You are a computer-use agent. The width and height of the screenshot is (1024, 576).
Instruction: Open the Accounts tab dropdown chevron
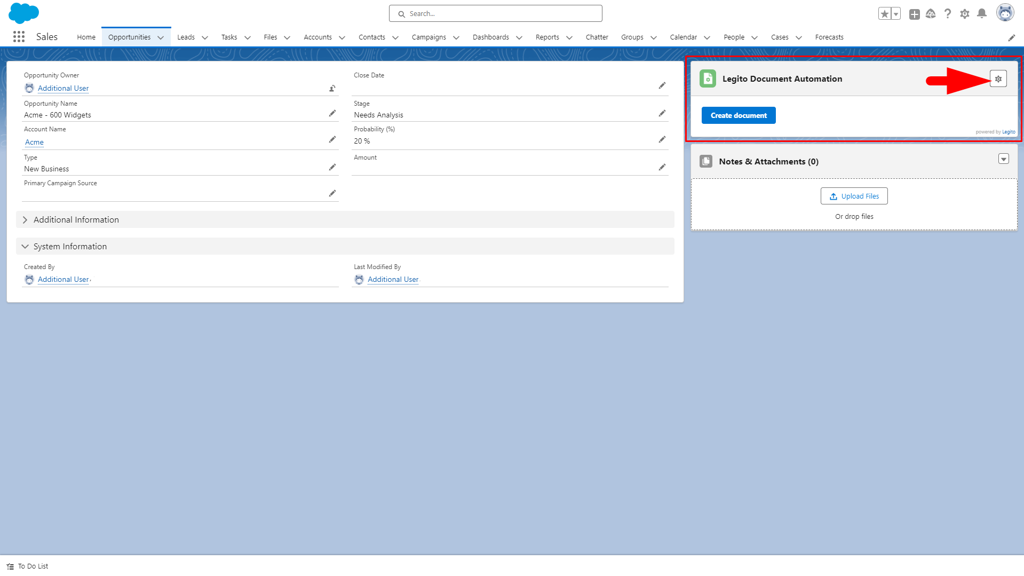[x=342, y=37]
